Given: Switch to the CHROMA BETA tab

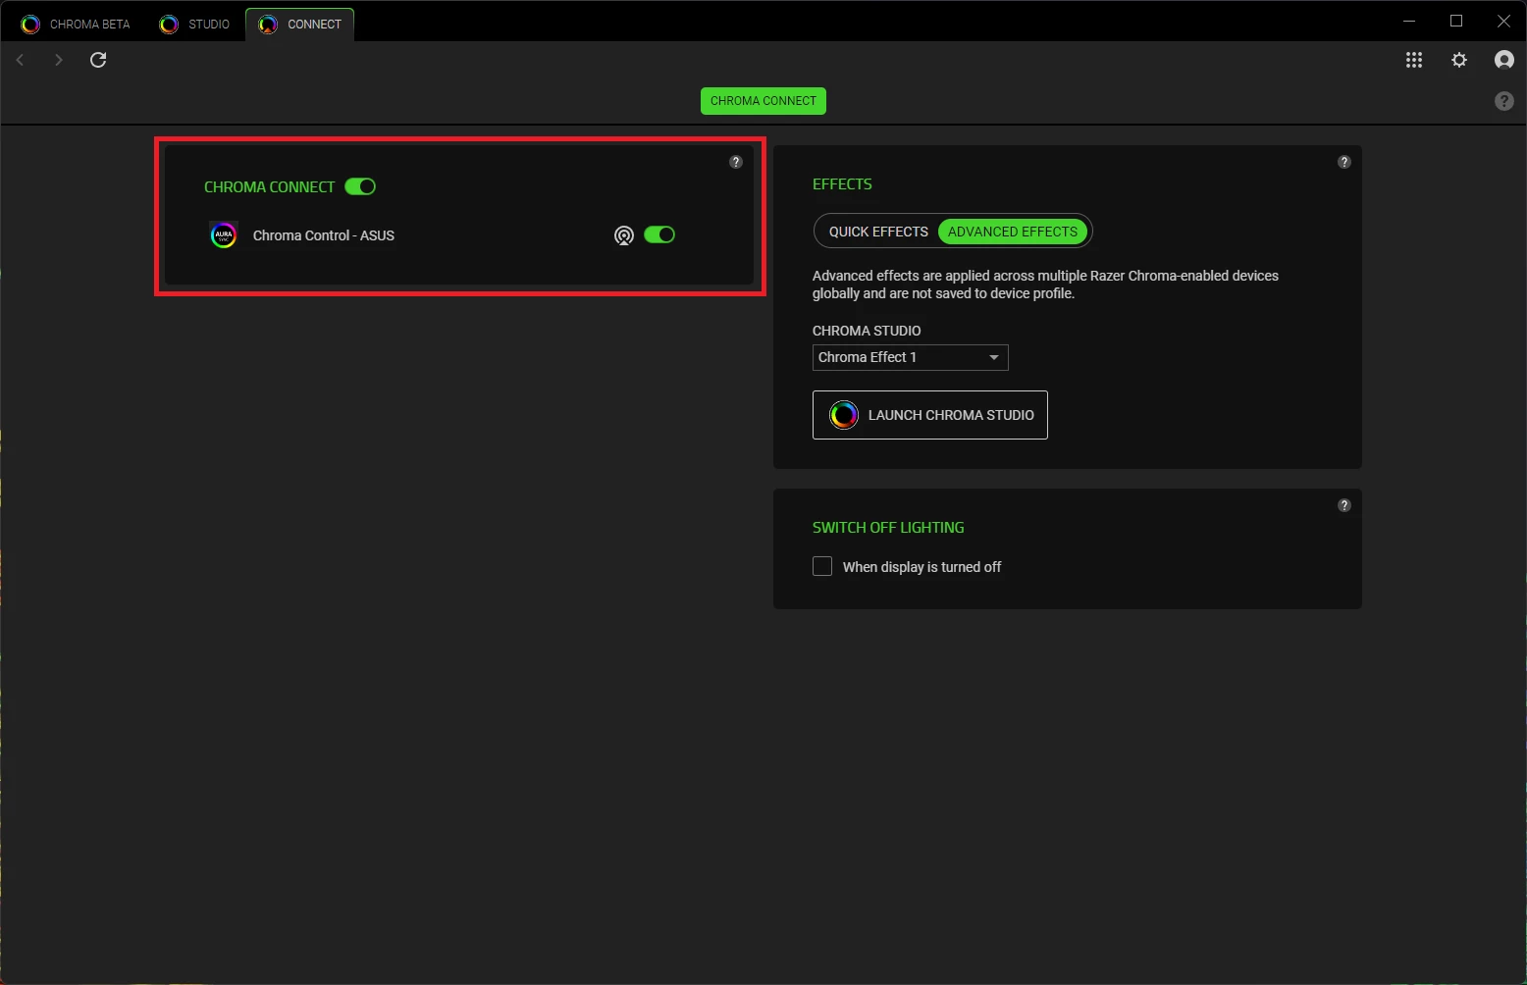Looking at the screenshot, I should click(x=77, y=25).
